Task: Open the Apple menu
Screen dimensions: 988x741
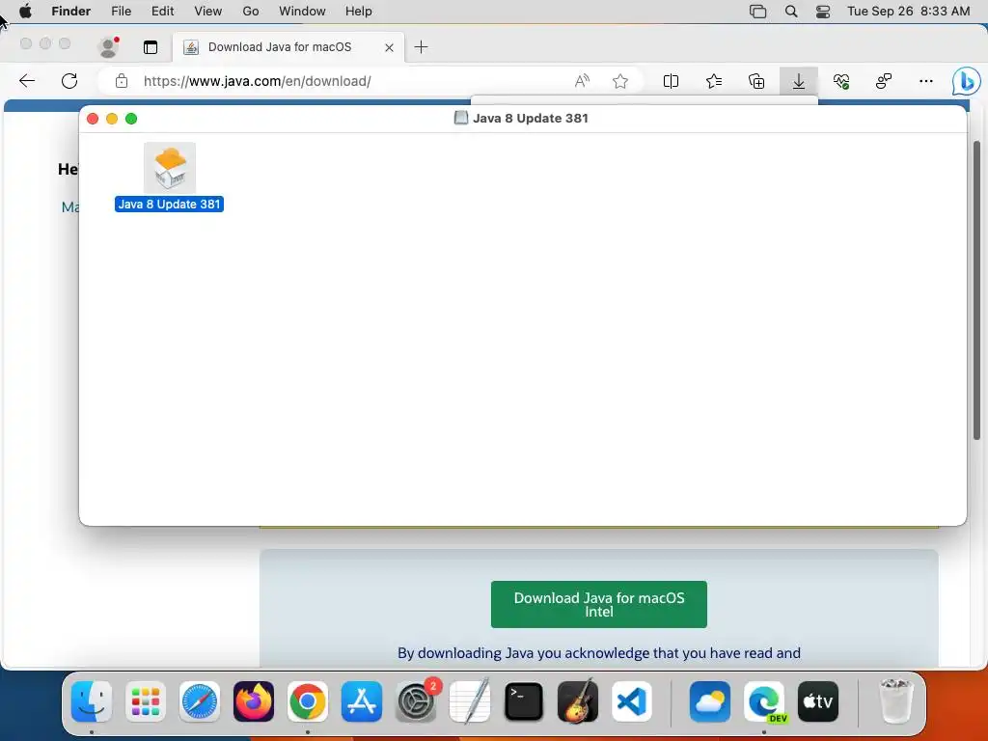Action: point(25,12)
